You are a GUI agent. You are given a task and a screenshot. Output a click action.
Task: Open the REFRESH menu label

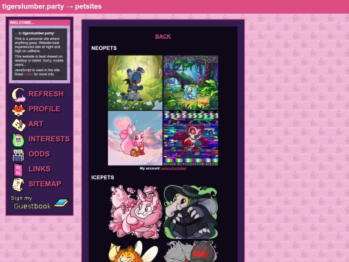(x=46, y=94)
